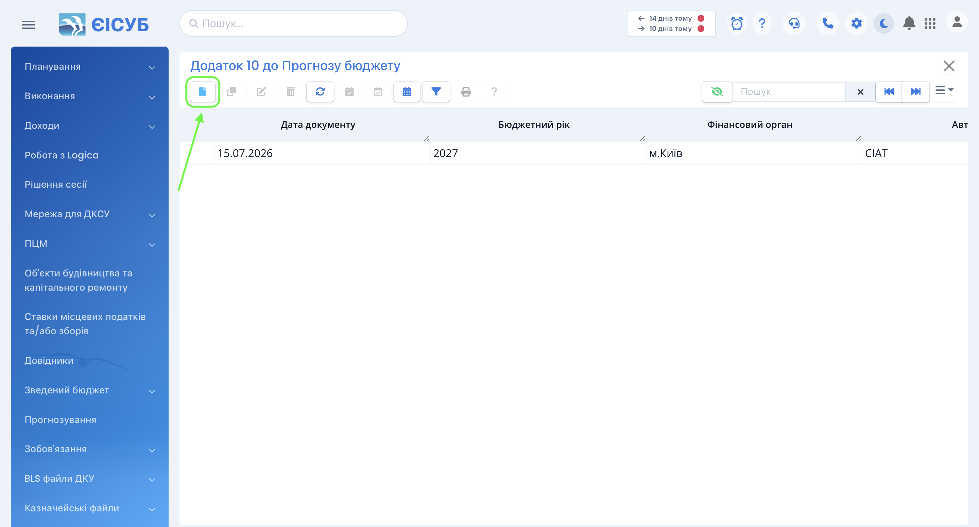The width and height of the screenshot is (979, 527).
Task: Toggle dark mode moon switch
Action: 883,23
